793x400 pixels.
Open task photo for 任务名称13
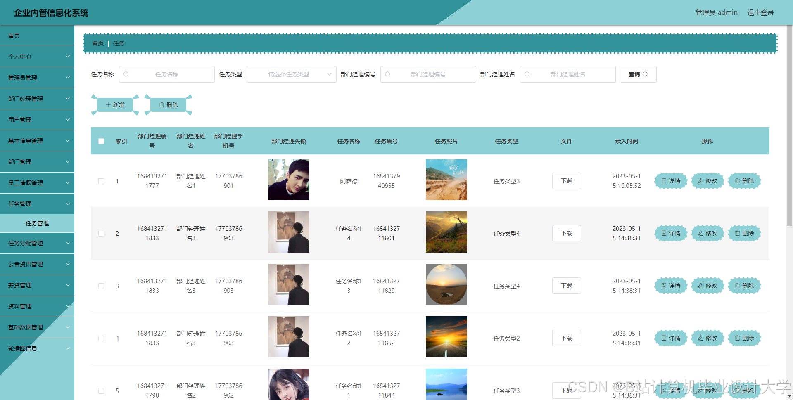click(446, 284)
